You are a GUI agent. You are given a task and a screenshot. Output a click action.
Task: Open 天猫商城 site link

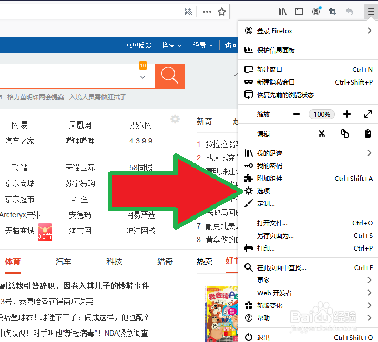point(20,231)
